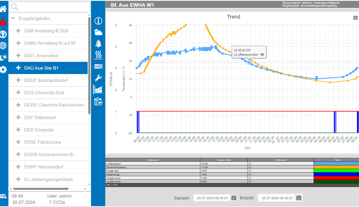Select the wrench maintenance icon

tap(98, 78)
